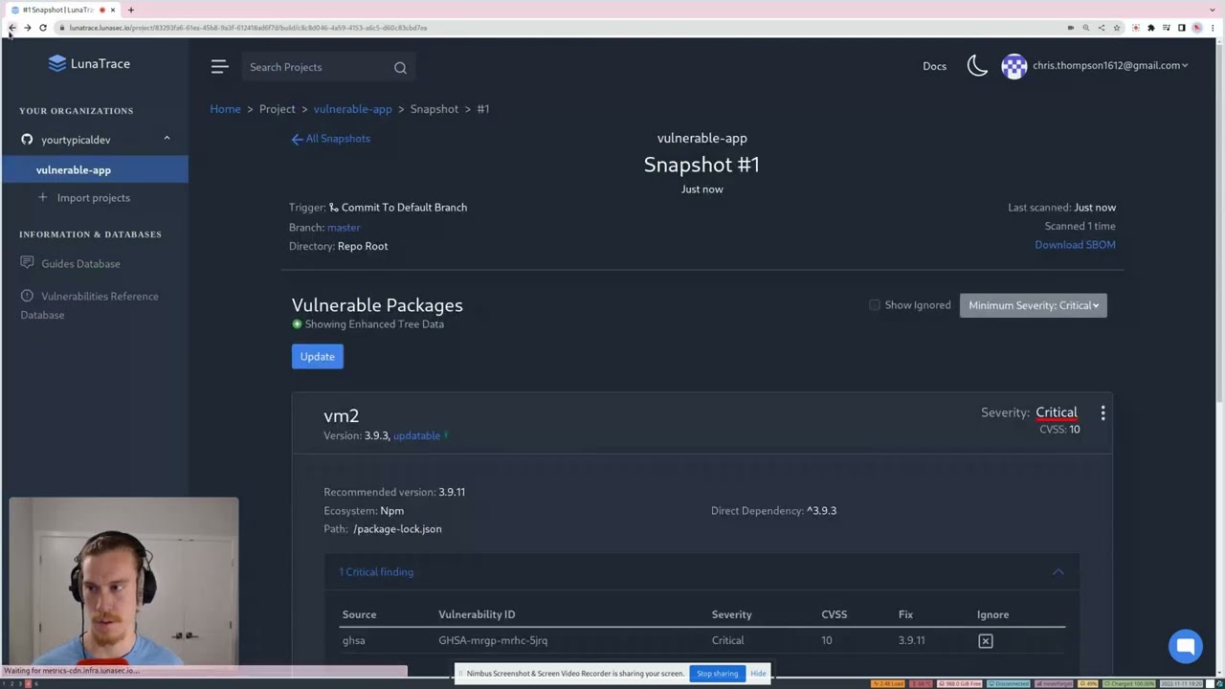Click the Fix value 3.9.11 cell
This screenshot has height=689, width=1225.
[911, 640]
